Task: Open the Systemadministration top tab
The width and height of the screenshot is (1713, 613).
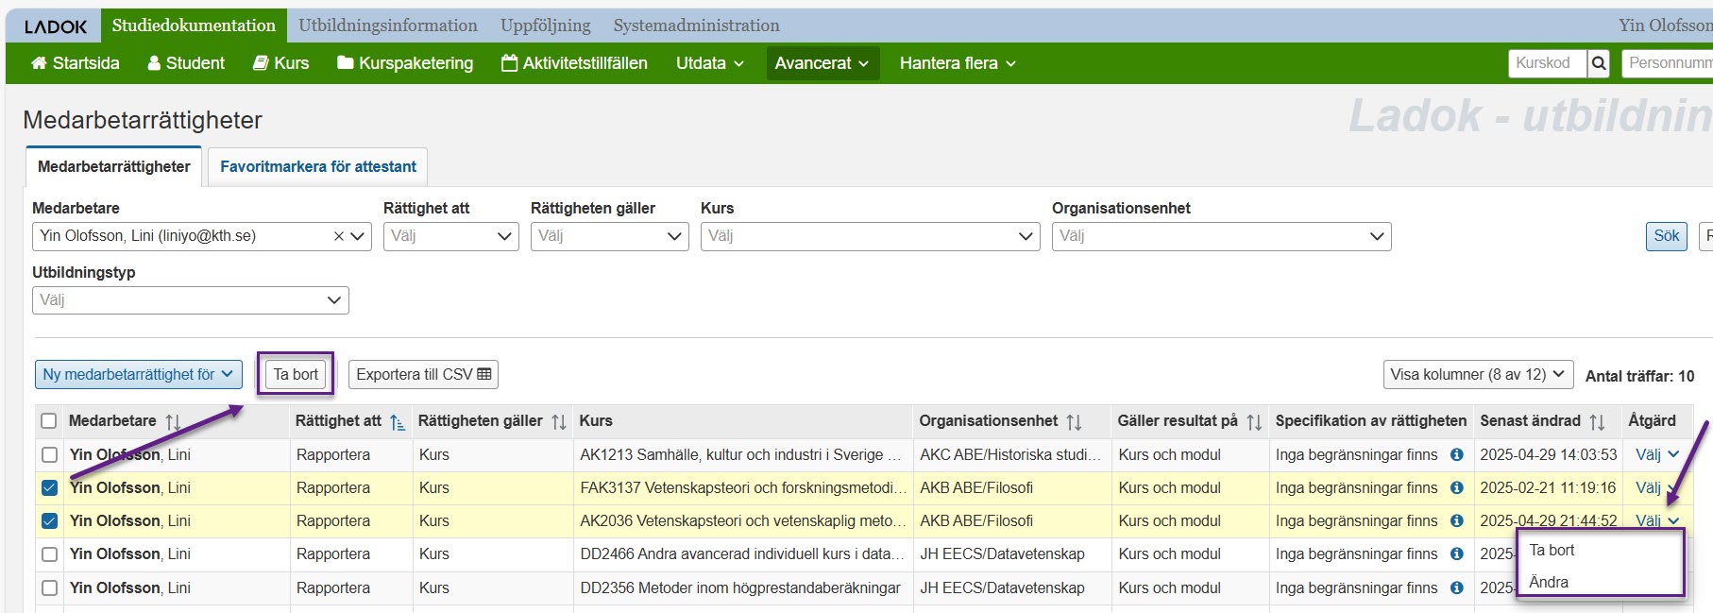Action: click(x=696, y=26)
